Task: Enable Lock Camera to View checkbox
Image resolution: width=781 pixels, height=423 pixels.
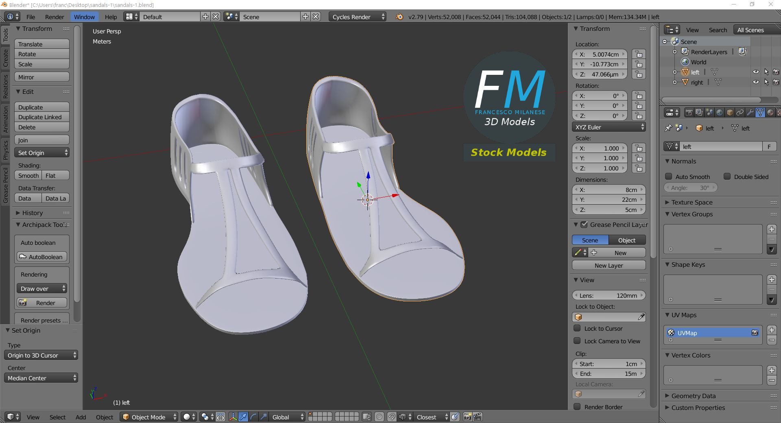Action: coord(577,341)
